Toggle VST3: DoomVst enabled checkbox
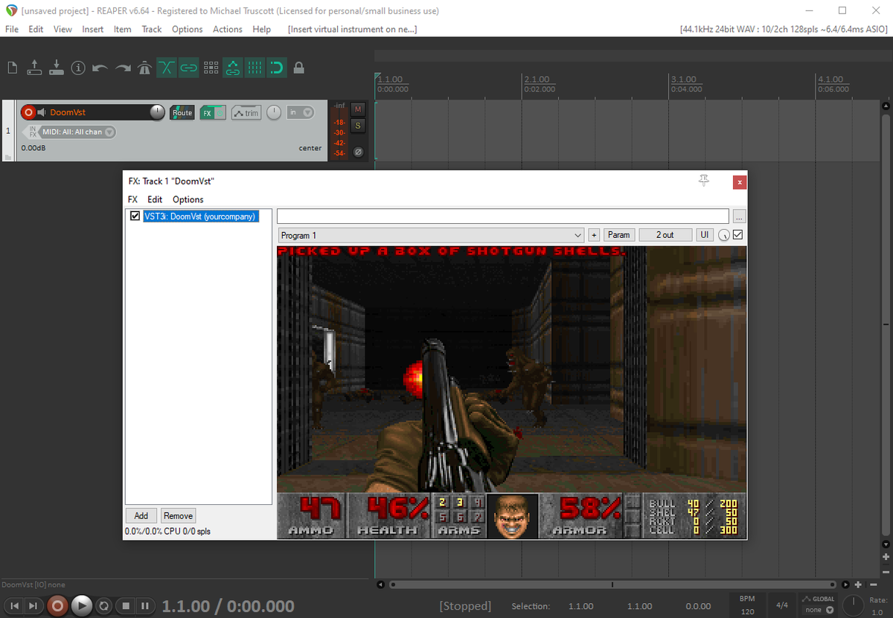Screen dimensions: 893x618 [135, 216]
